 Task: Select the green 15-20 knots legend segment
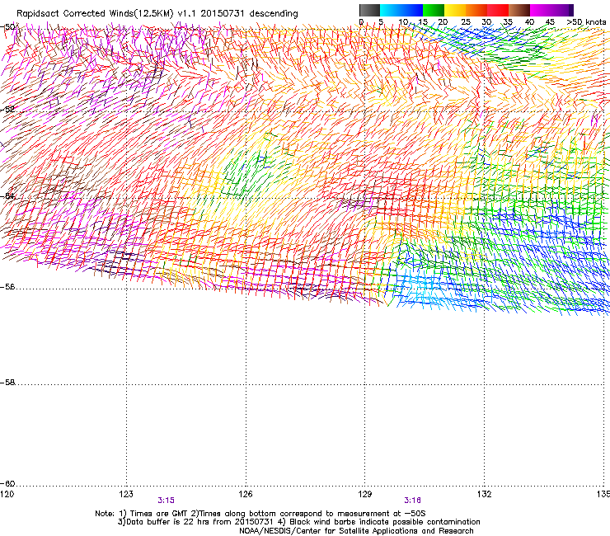tap(434, 10)
